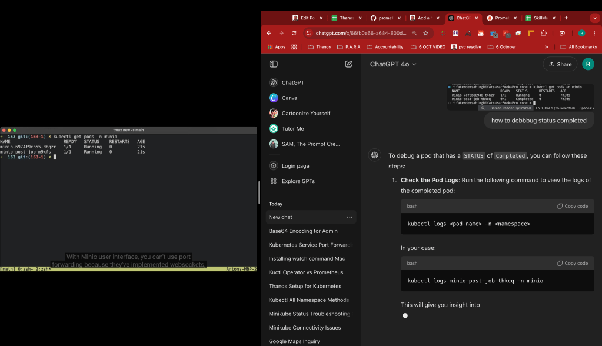Click the screenshot camera extension icon
Image resolution: width=602 pixels, height=346 pixels.
point(563,34)
